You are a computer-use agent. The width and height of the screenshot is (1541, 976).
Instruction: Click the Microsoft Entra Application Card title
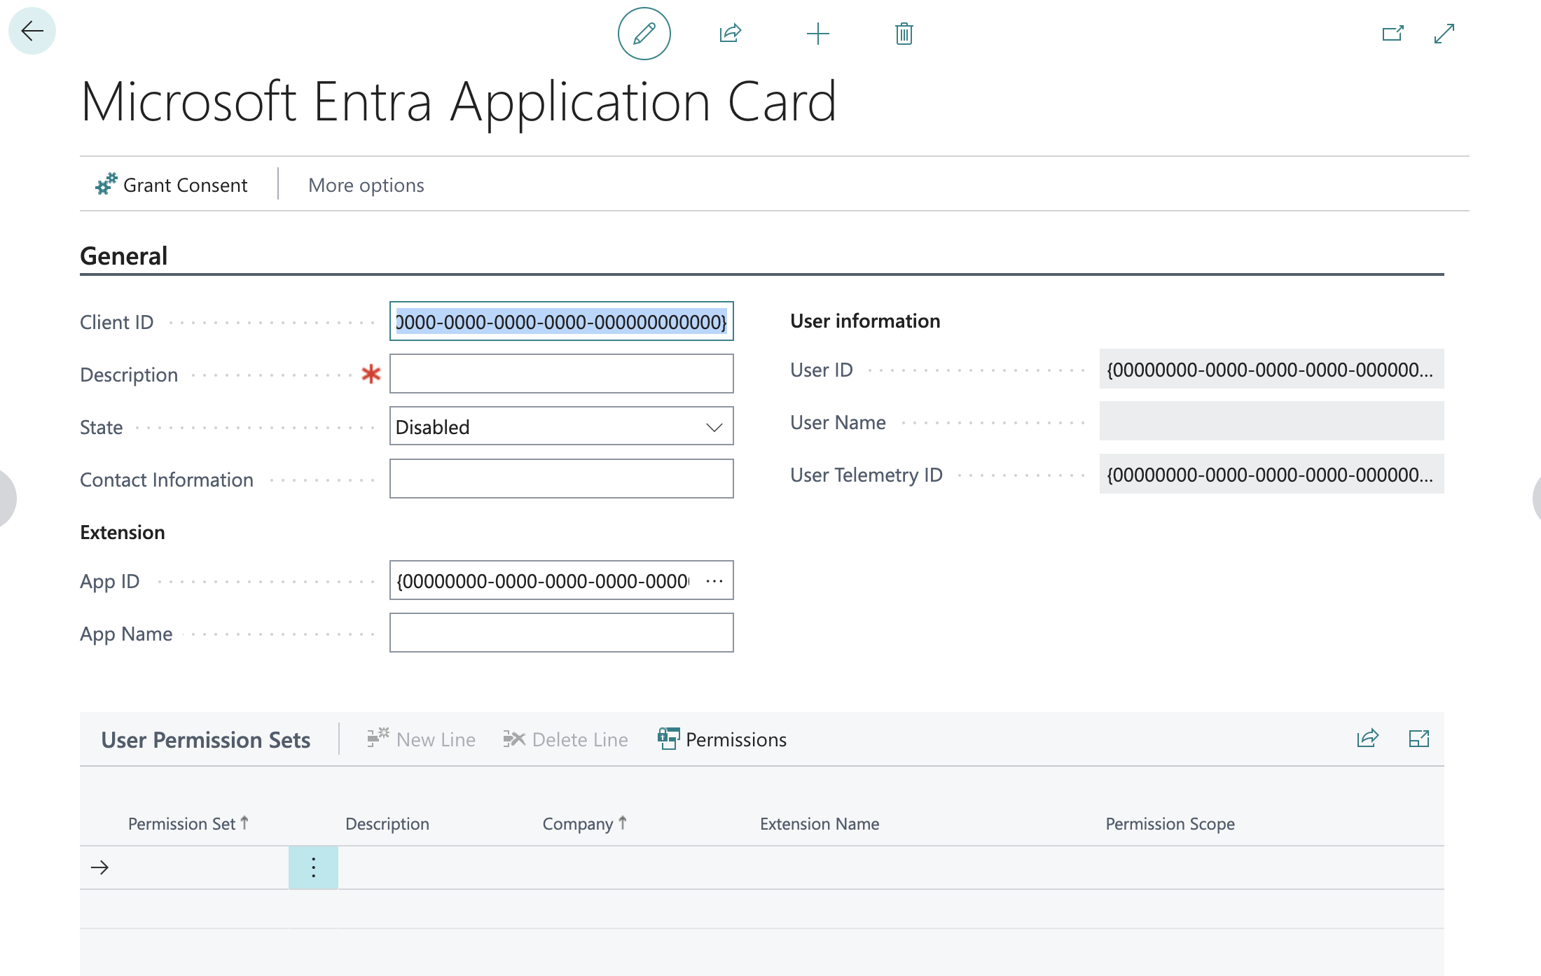[459, 102]
